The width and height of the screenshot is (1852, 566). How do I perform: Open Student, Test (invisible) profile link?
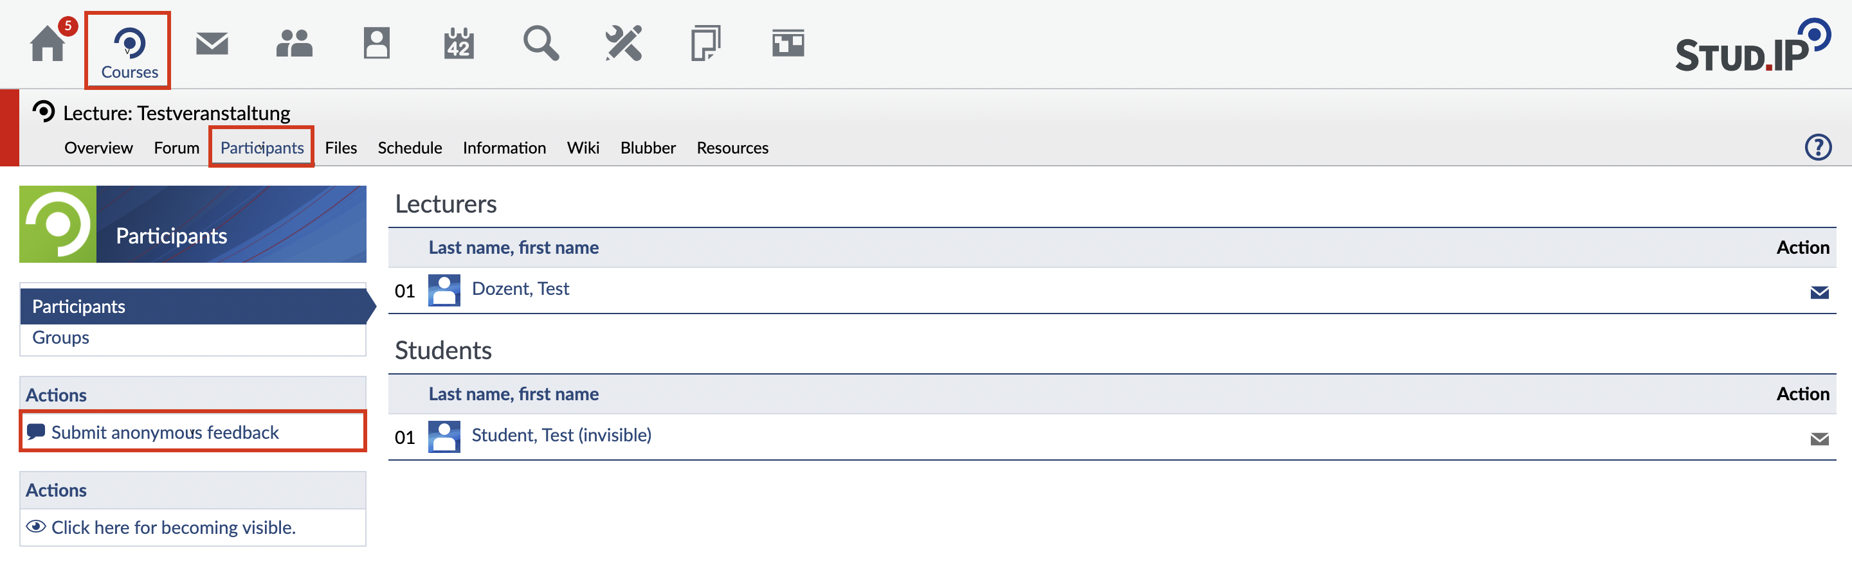coord(561,436)
